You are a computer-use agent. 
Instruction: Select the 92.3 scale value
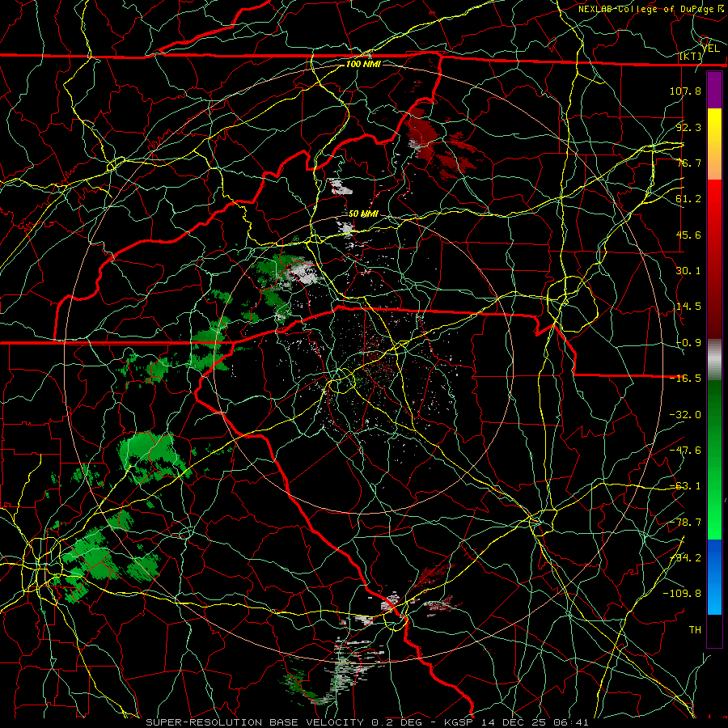point(688,127)
